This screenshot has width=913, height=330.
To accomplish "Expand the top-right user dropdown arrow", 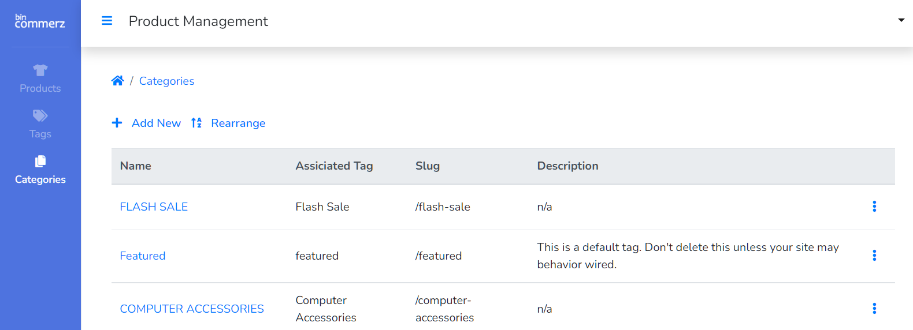I will point(901,20).
